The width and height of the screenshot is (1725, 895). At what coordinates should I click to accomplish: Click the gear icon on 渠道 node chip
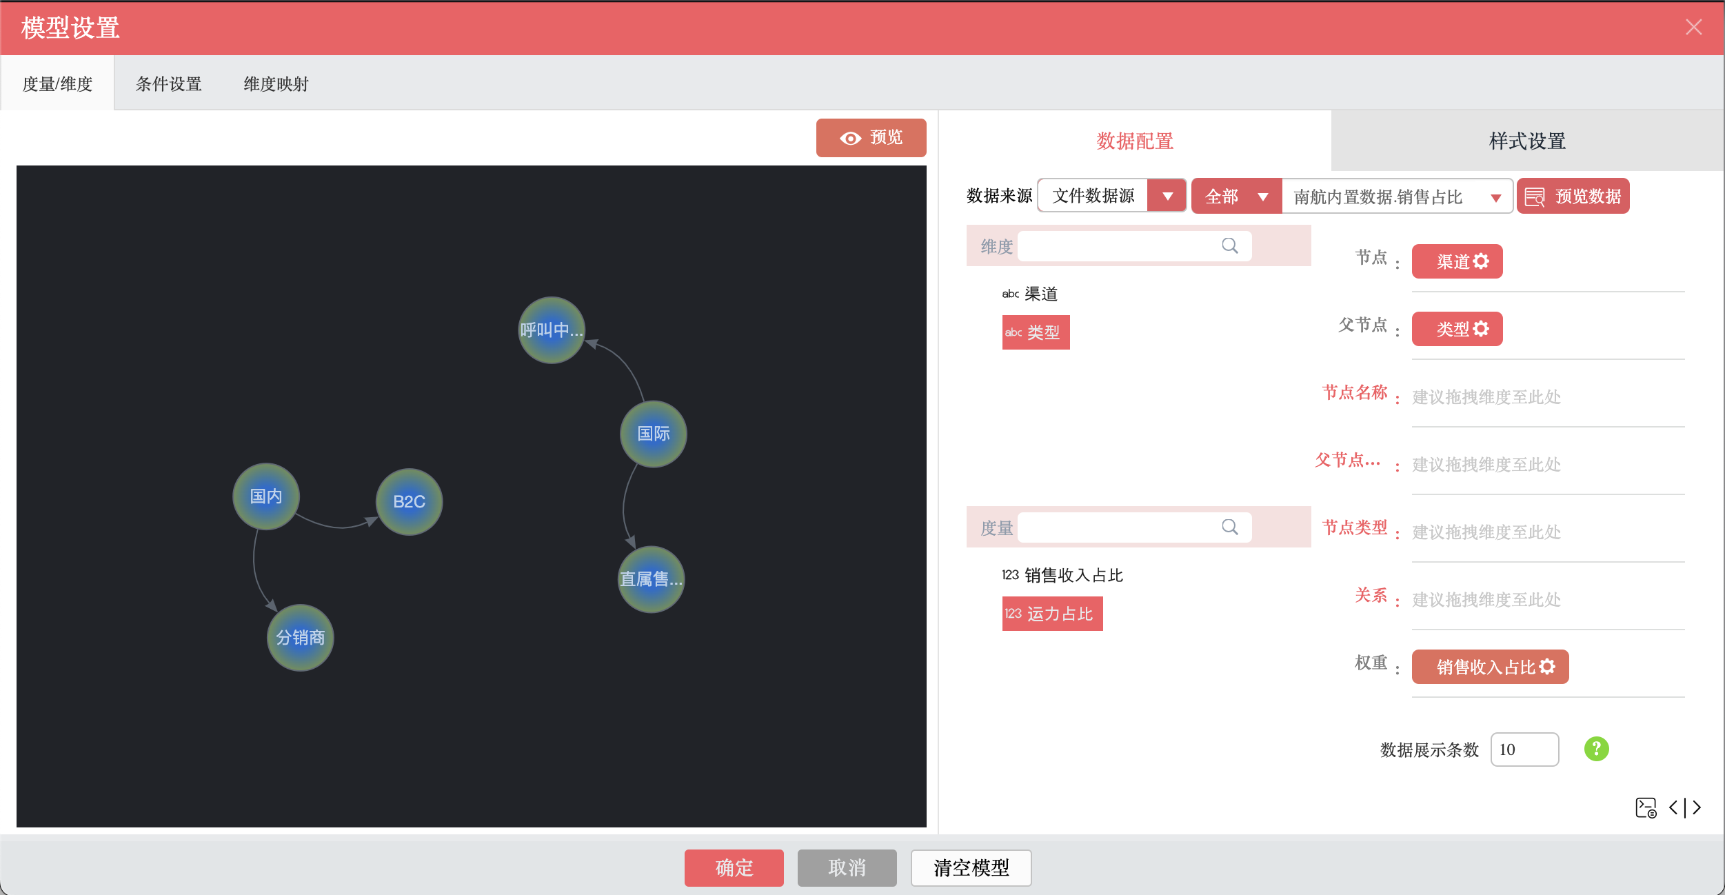pos(1481,261)
